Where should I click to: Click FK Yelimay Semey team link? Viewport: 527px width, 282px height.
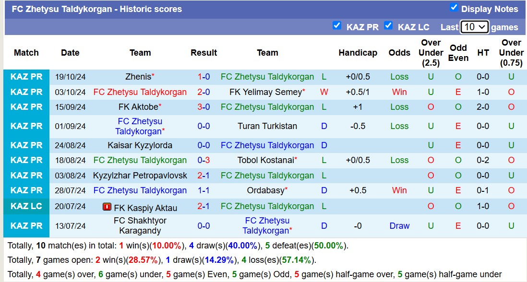pyautogui.click(x=264, y=92)
